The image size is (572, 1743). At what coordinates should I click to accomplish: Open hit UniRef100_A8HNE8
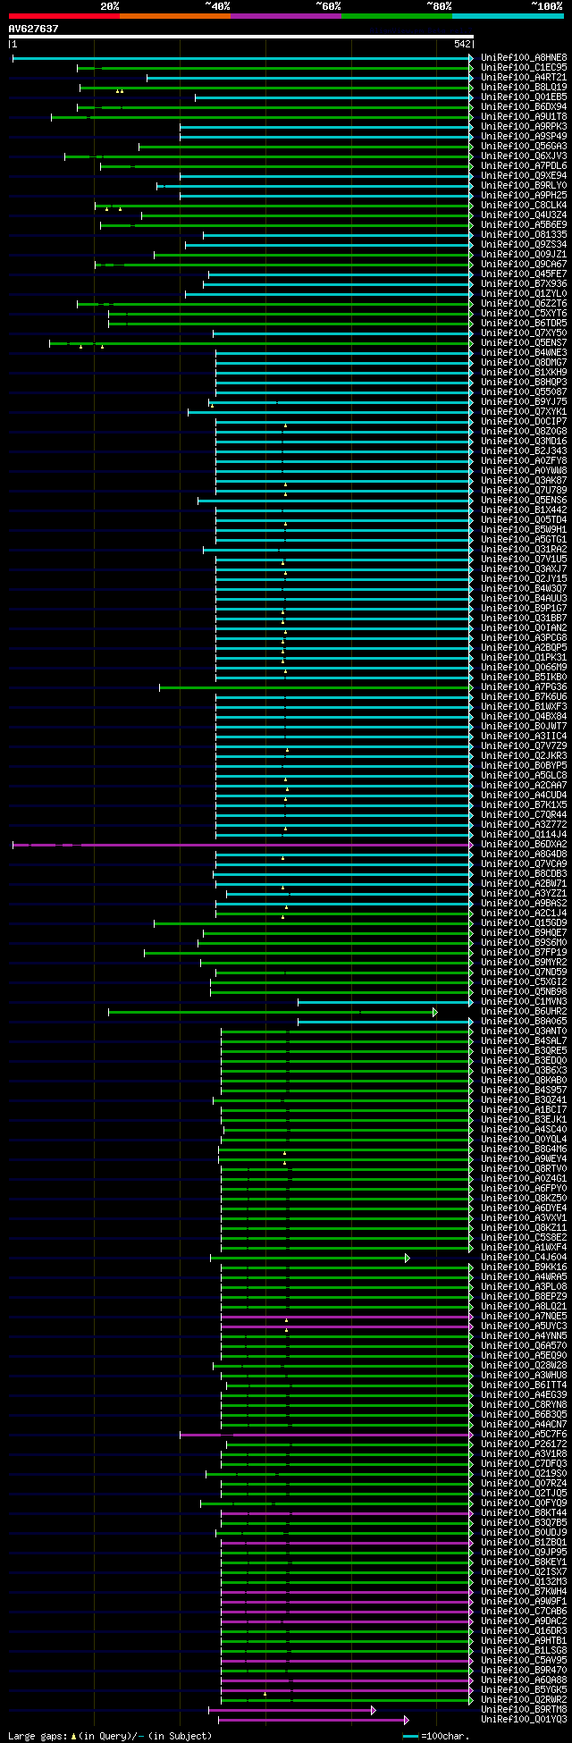pos(524,57)
